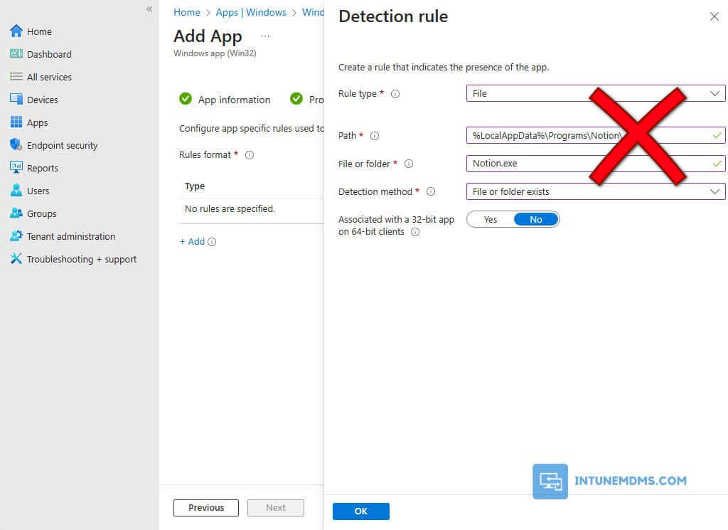Click App information green checkmark
Screen dimensions: 728x530
pos(186,99)
